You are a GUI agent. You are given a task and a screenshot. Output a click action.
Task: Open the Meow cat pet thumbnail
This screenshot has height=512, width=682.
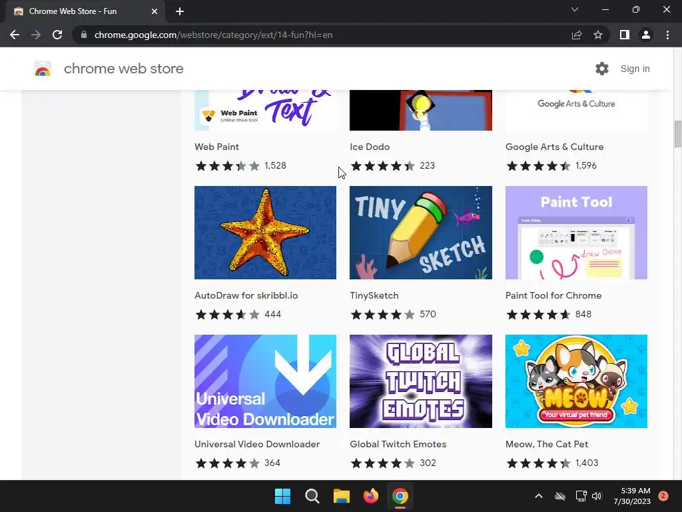576,381
